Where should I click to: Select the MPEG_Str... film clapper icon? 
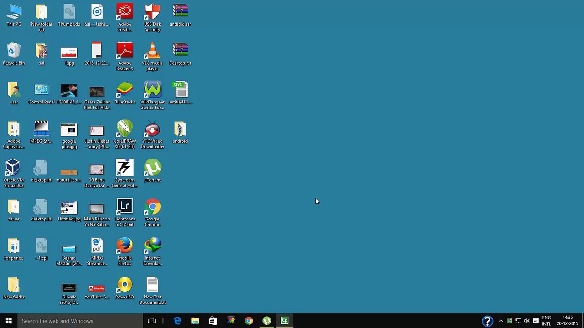tap(42, 132)
